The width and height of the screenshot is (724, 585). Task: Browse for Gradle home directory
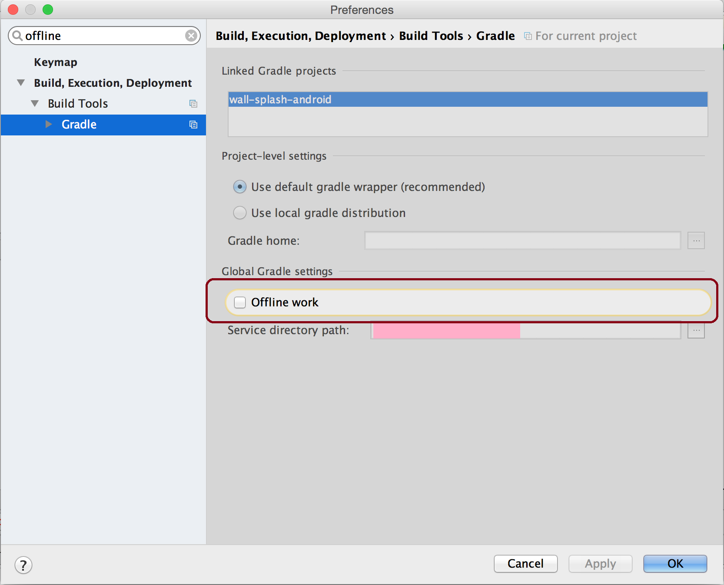696,240
